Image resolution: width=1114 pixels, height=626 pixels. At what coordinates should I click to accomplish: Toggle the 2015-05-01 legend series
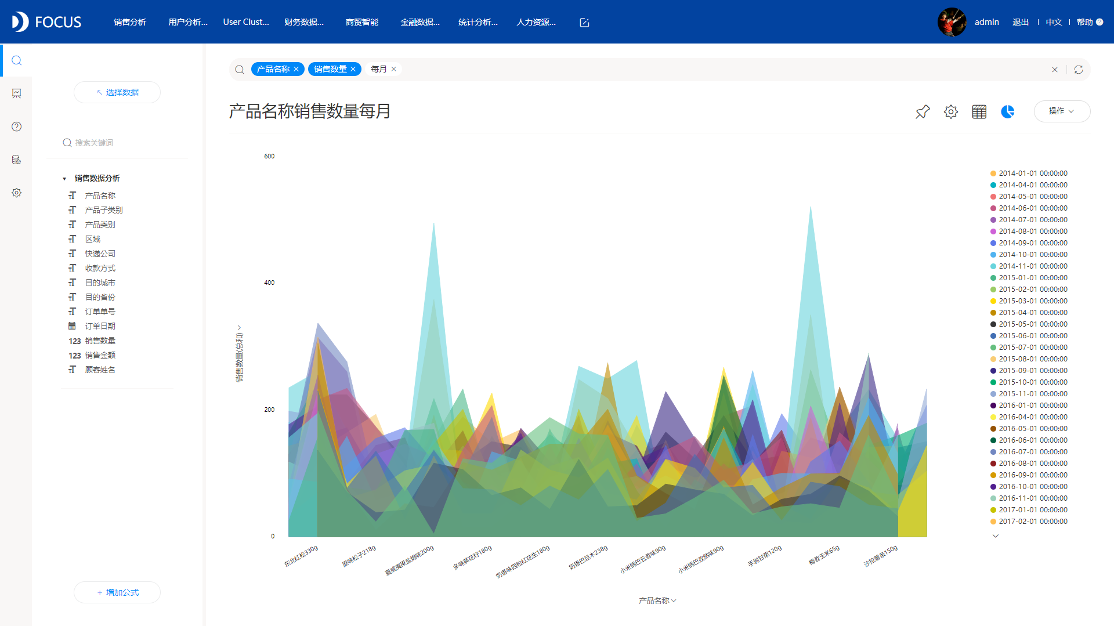click(x=1029, y=324)
